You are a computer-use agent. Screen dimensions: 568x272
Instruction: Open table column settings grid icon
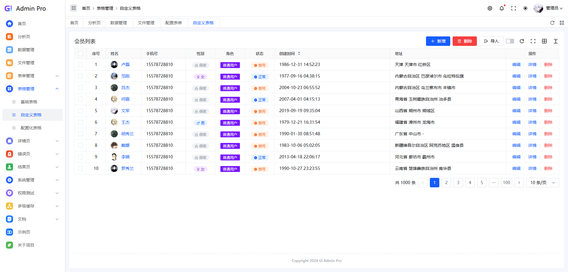click(544, 41)
